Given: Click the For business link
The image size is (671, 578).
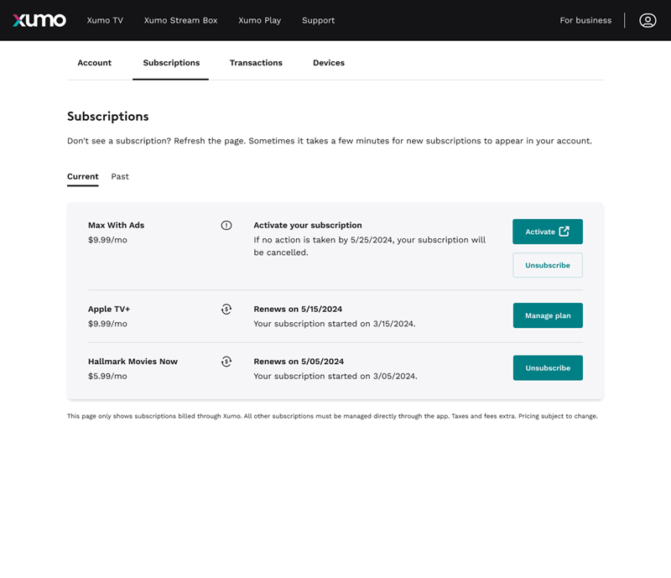Looking at the screenshot, I should click(x=585, y=20).
